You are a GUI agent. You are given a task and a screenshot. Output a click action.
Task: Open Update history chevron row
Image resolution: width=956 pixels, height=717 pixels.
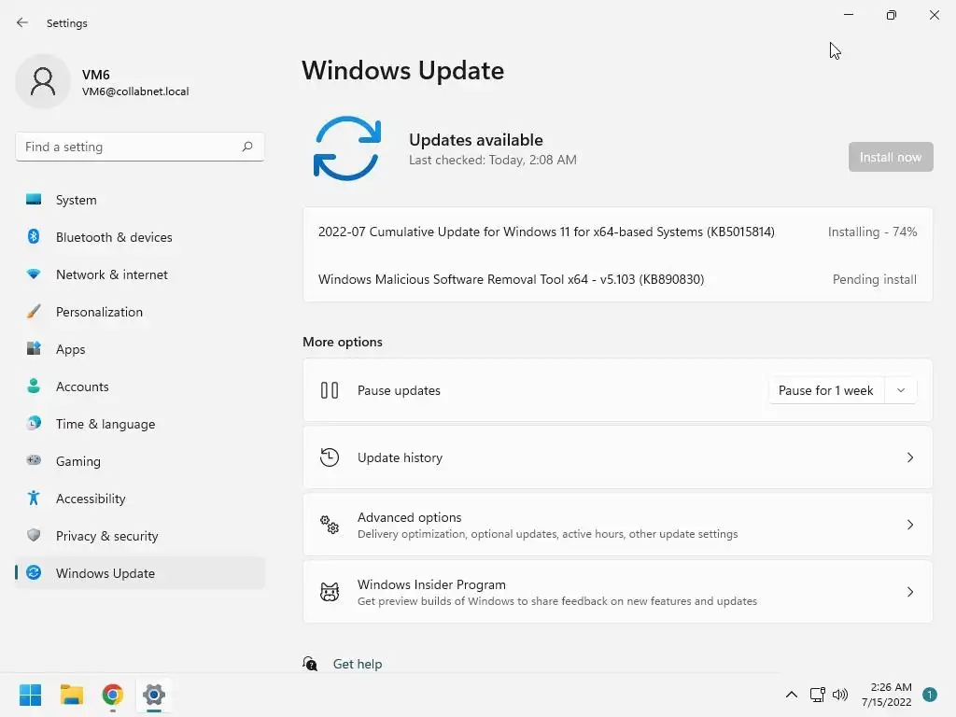(618, 457)
